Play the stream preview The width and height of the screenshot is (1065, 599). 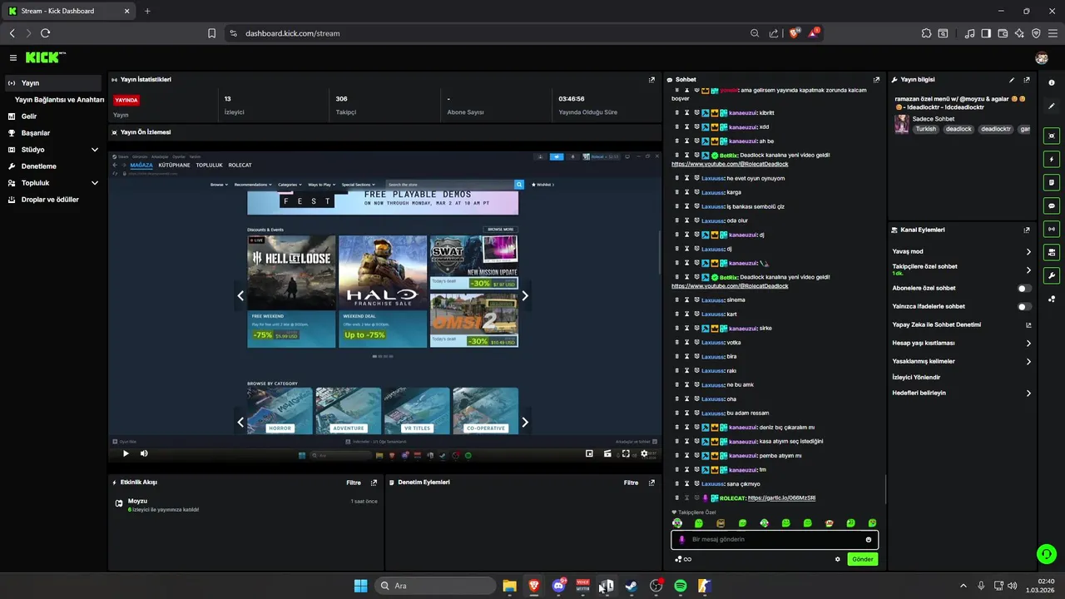pyautogui.click(x=126, y=453)
